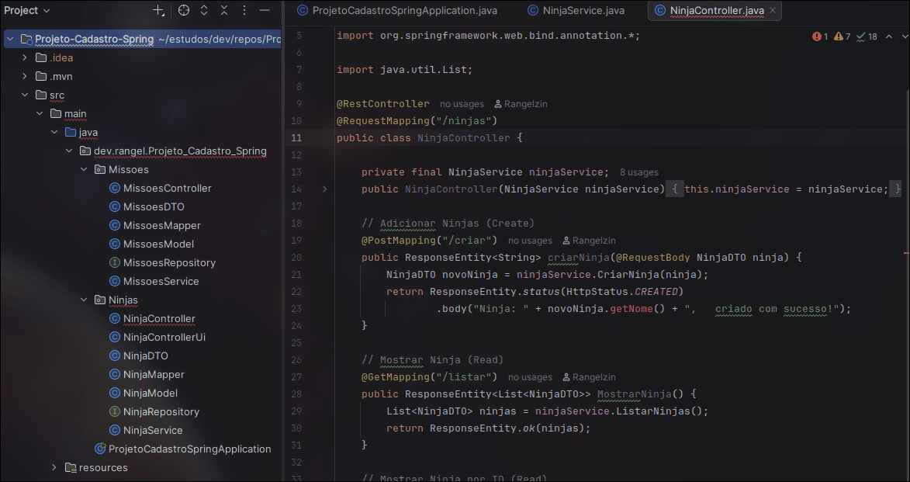Open the Project panel options (three dots)
Screen dimensions: 910x482
[244, 10]
